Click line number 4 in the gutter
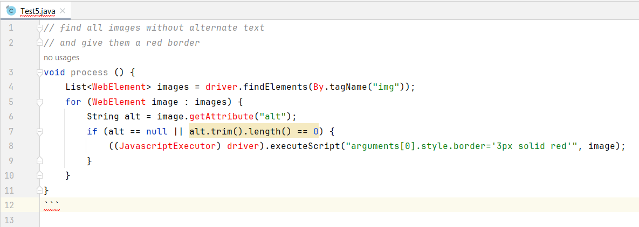 11,87
